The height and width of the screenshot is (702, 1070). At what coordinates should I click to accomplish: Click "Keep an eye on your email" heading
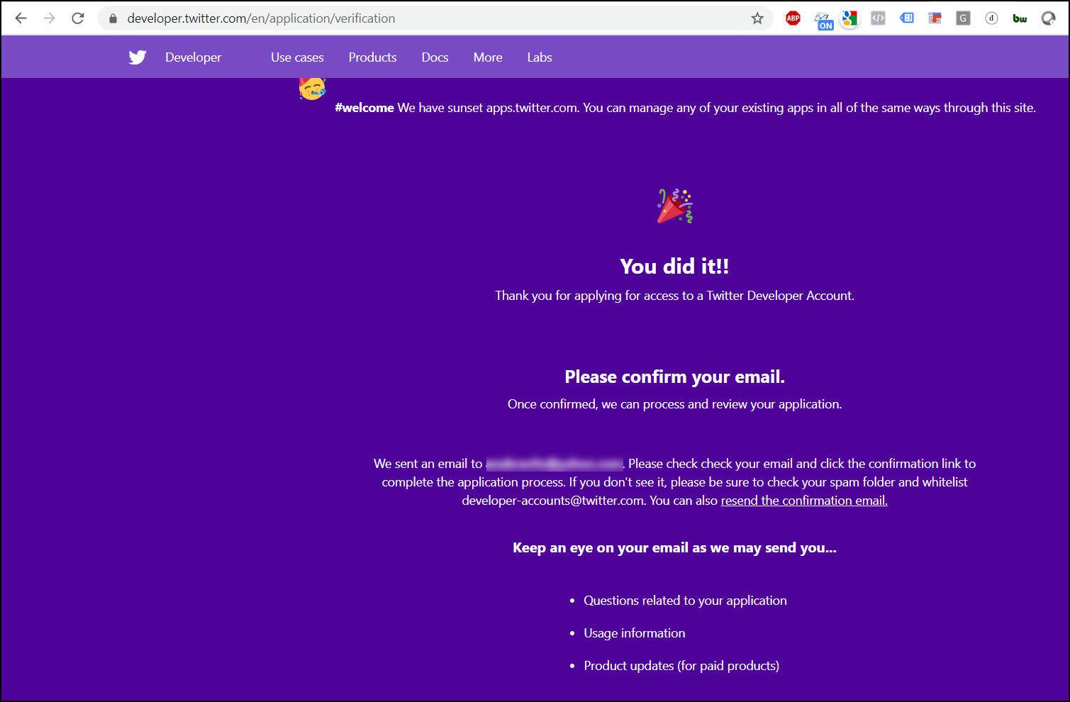click(674, 547)
